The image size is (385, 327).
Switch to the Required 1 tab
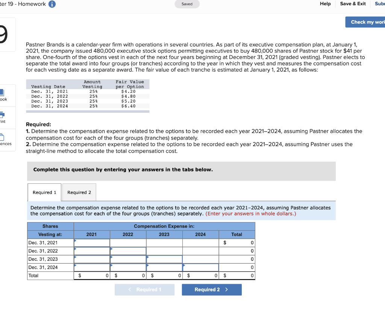tap(44, 192)
